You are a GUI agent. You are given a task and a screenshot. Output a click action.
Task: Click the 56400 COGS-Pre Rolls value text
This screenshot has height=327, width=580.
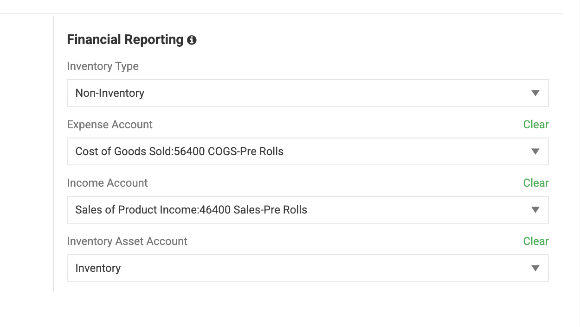pyautogui.click(x=228, y=151)
